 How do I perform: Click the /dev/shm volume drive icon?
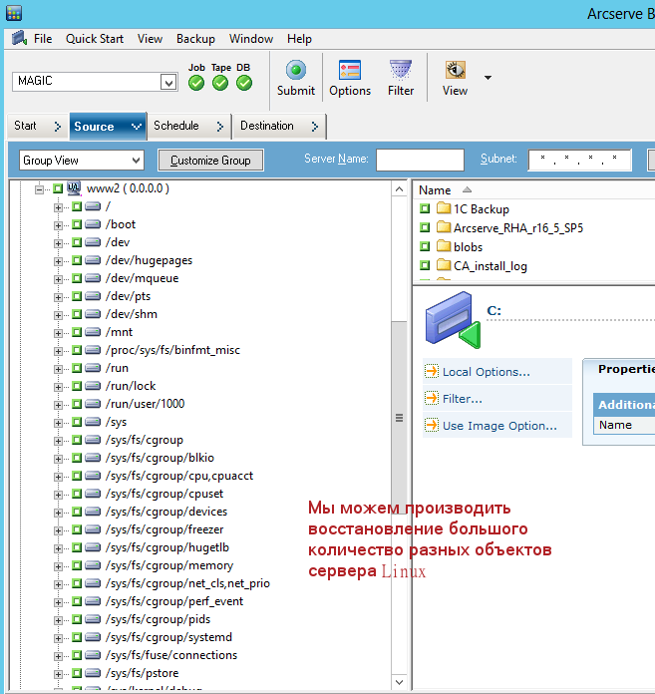(x=93, y=314)
